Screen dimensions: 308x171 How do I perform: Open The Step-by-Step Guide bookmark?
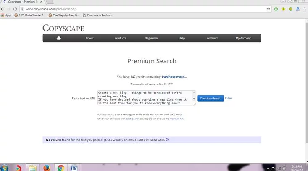point(64,15)
